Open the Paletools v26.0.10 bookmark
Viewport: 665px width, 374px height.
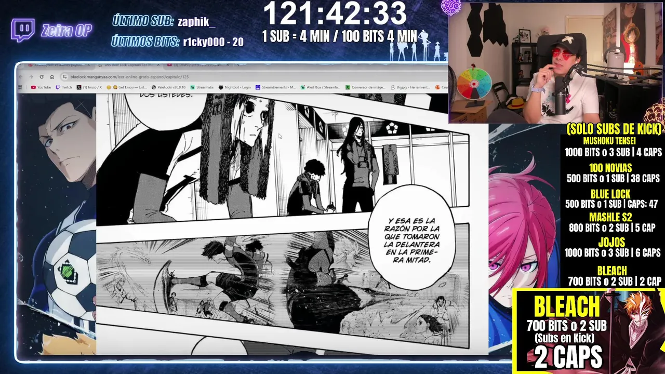168,87
